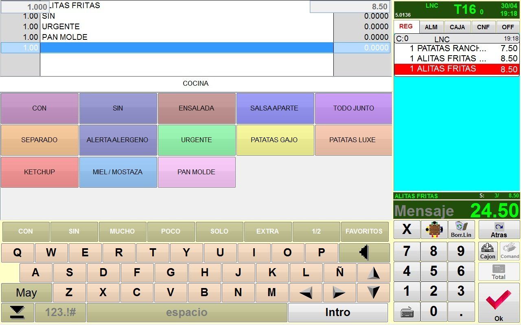Click the CON quick modifier above keyboard
Image resolution: width=521 pixels, height=325 pixels.
click(25, 232)
